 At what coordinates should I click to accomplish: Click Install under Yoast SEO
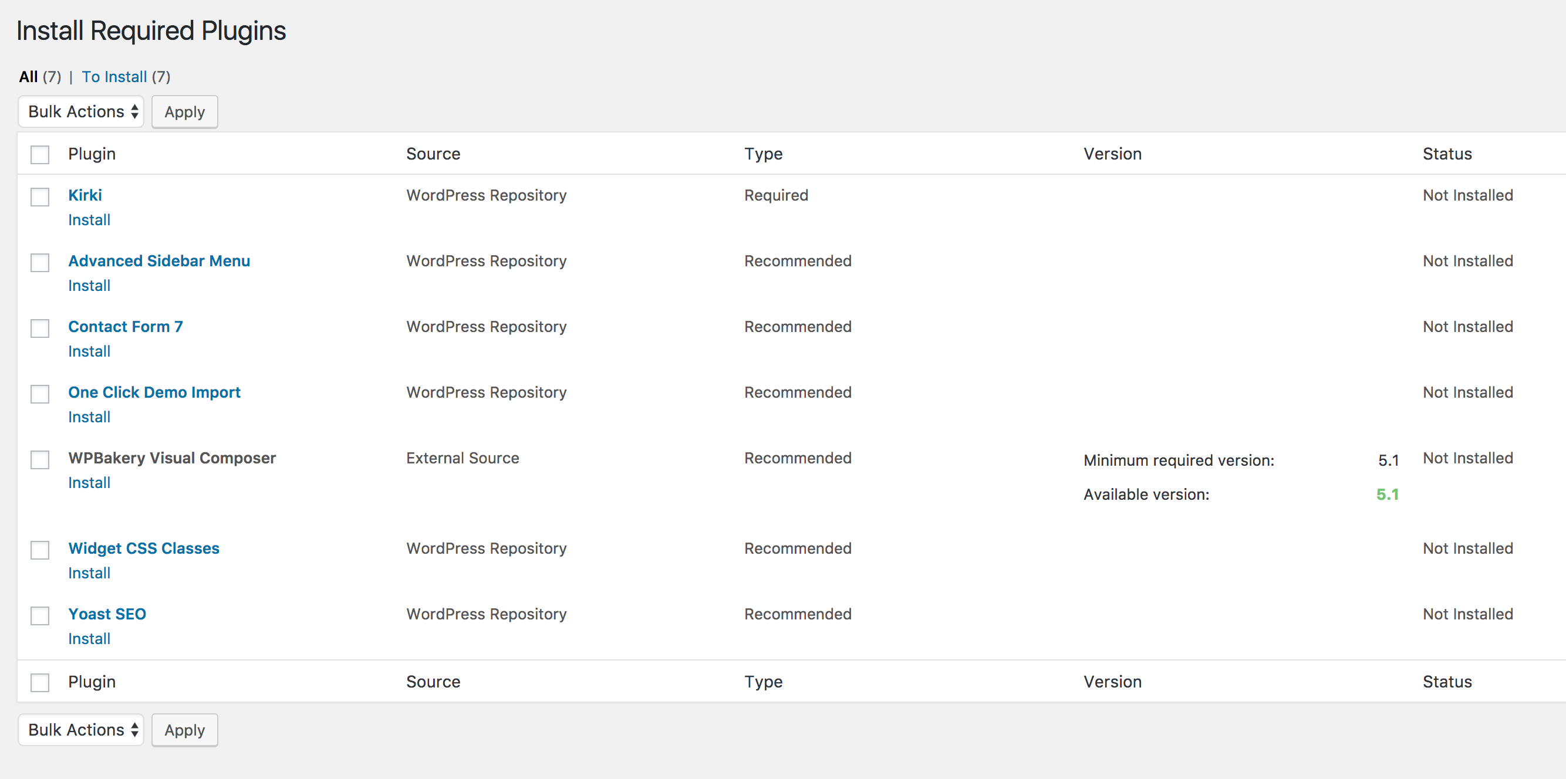pyautogui.click(x=89, y=639)
